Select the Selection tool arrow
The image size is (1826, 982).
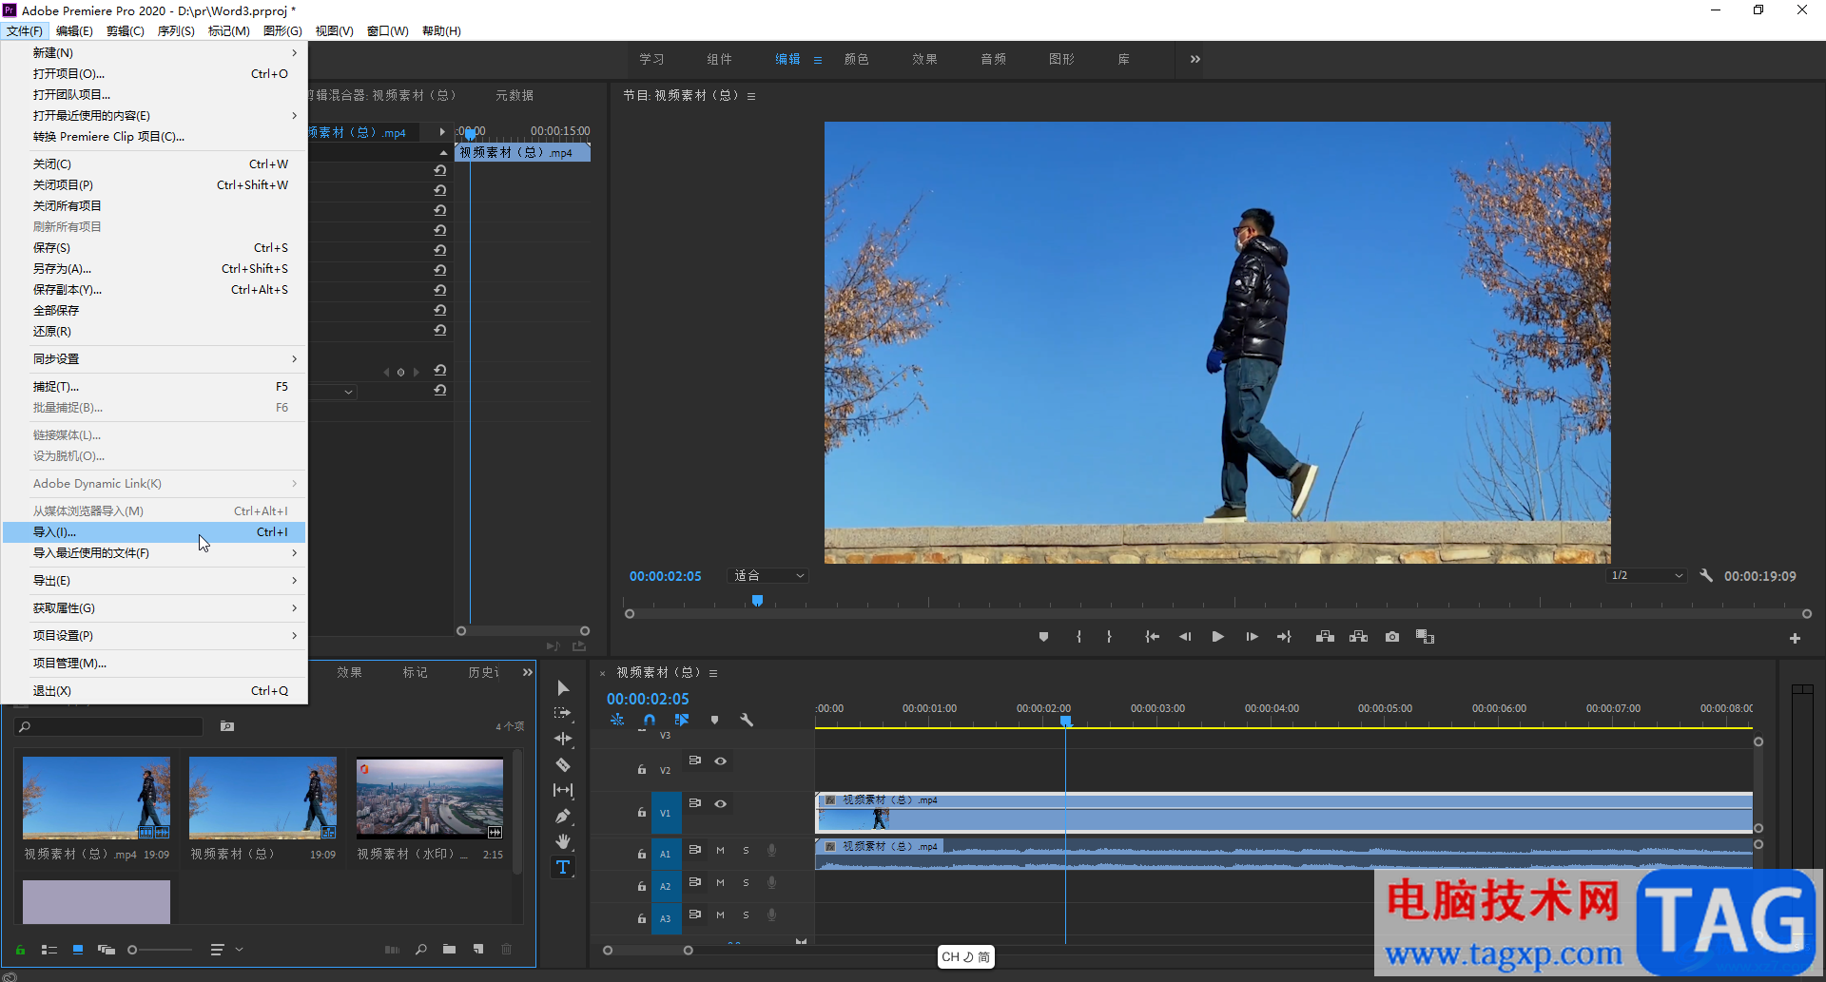coord(563,688)
